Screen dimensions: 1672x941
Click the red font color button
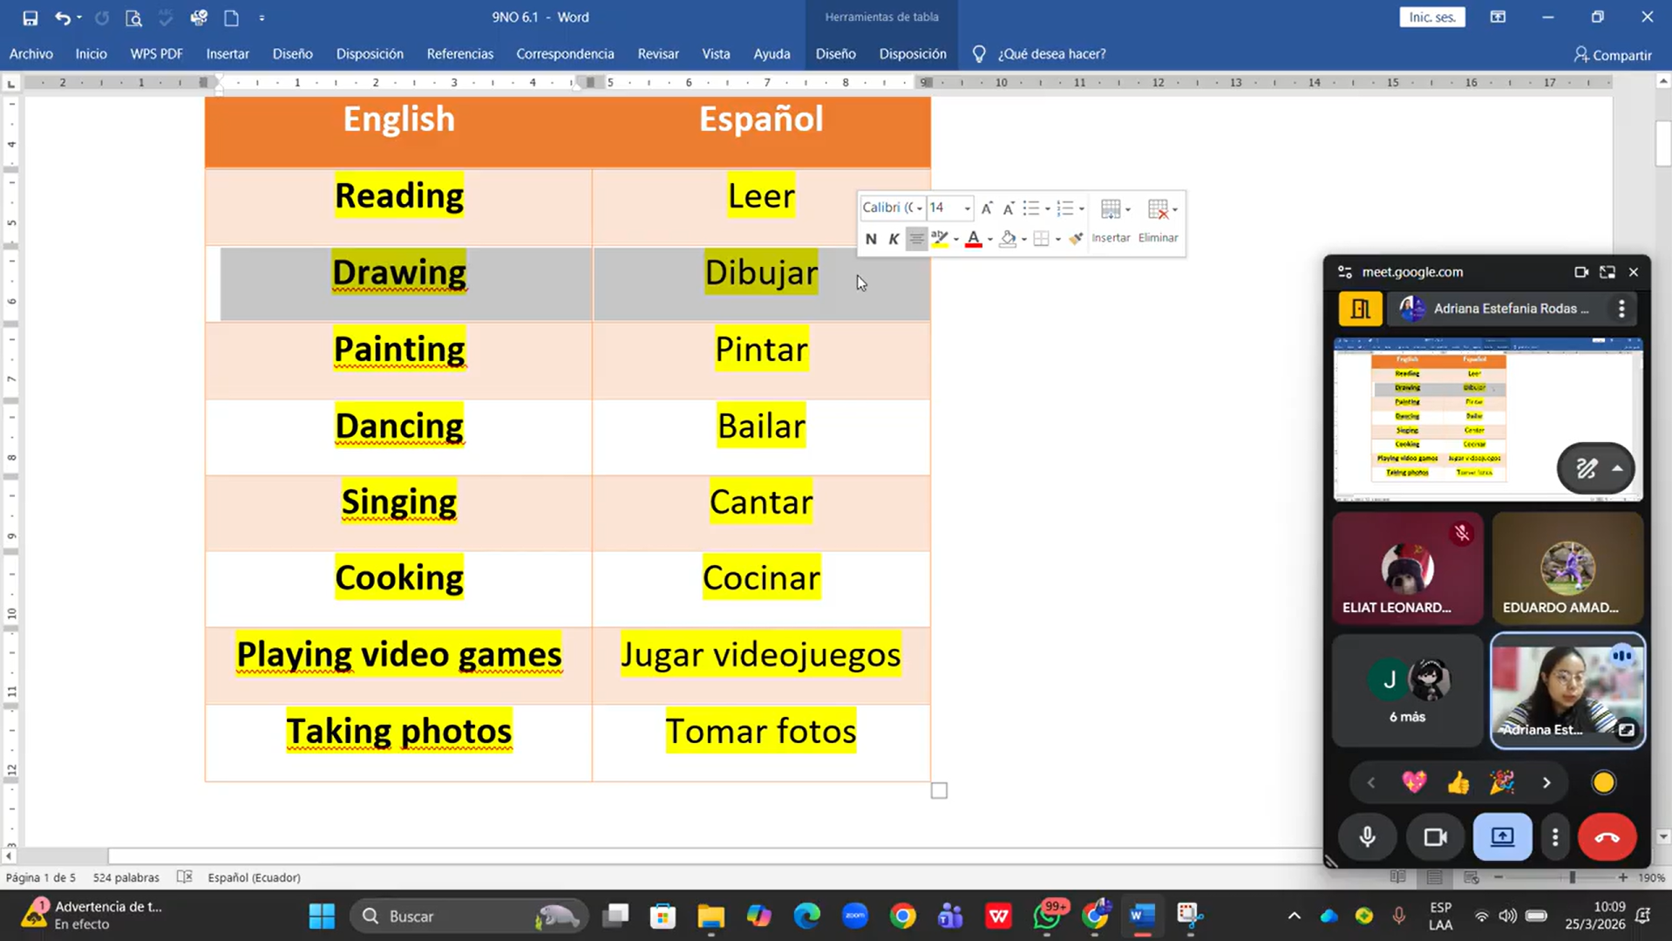click(x=974, y=239)
